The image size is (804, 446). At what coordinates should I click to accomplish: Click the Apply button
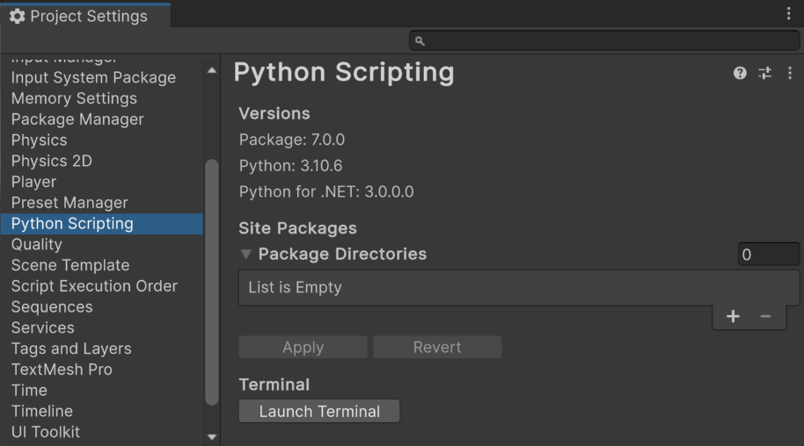pyautogui.click(x=303, y=347)
